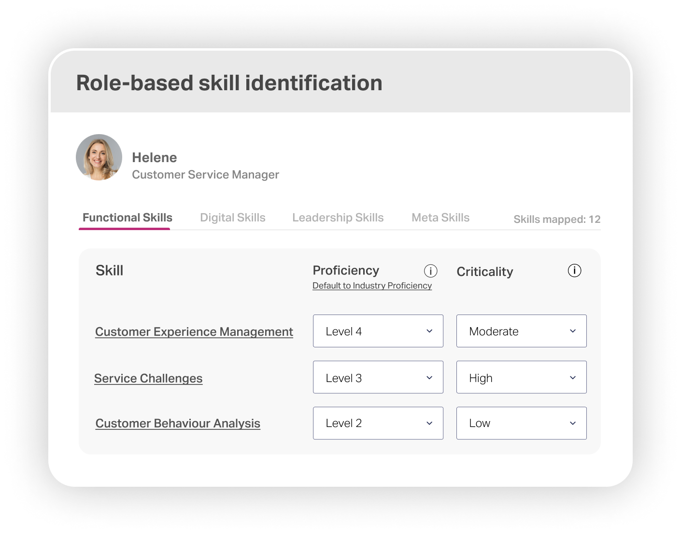Click the Service Challenges skill link

pos(148,378)
